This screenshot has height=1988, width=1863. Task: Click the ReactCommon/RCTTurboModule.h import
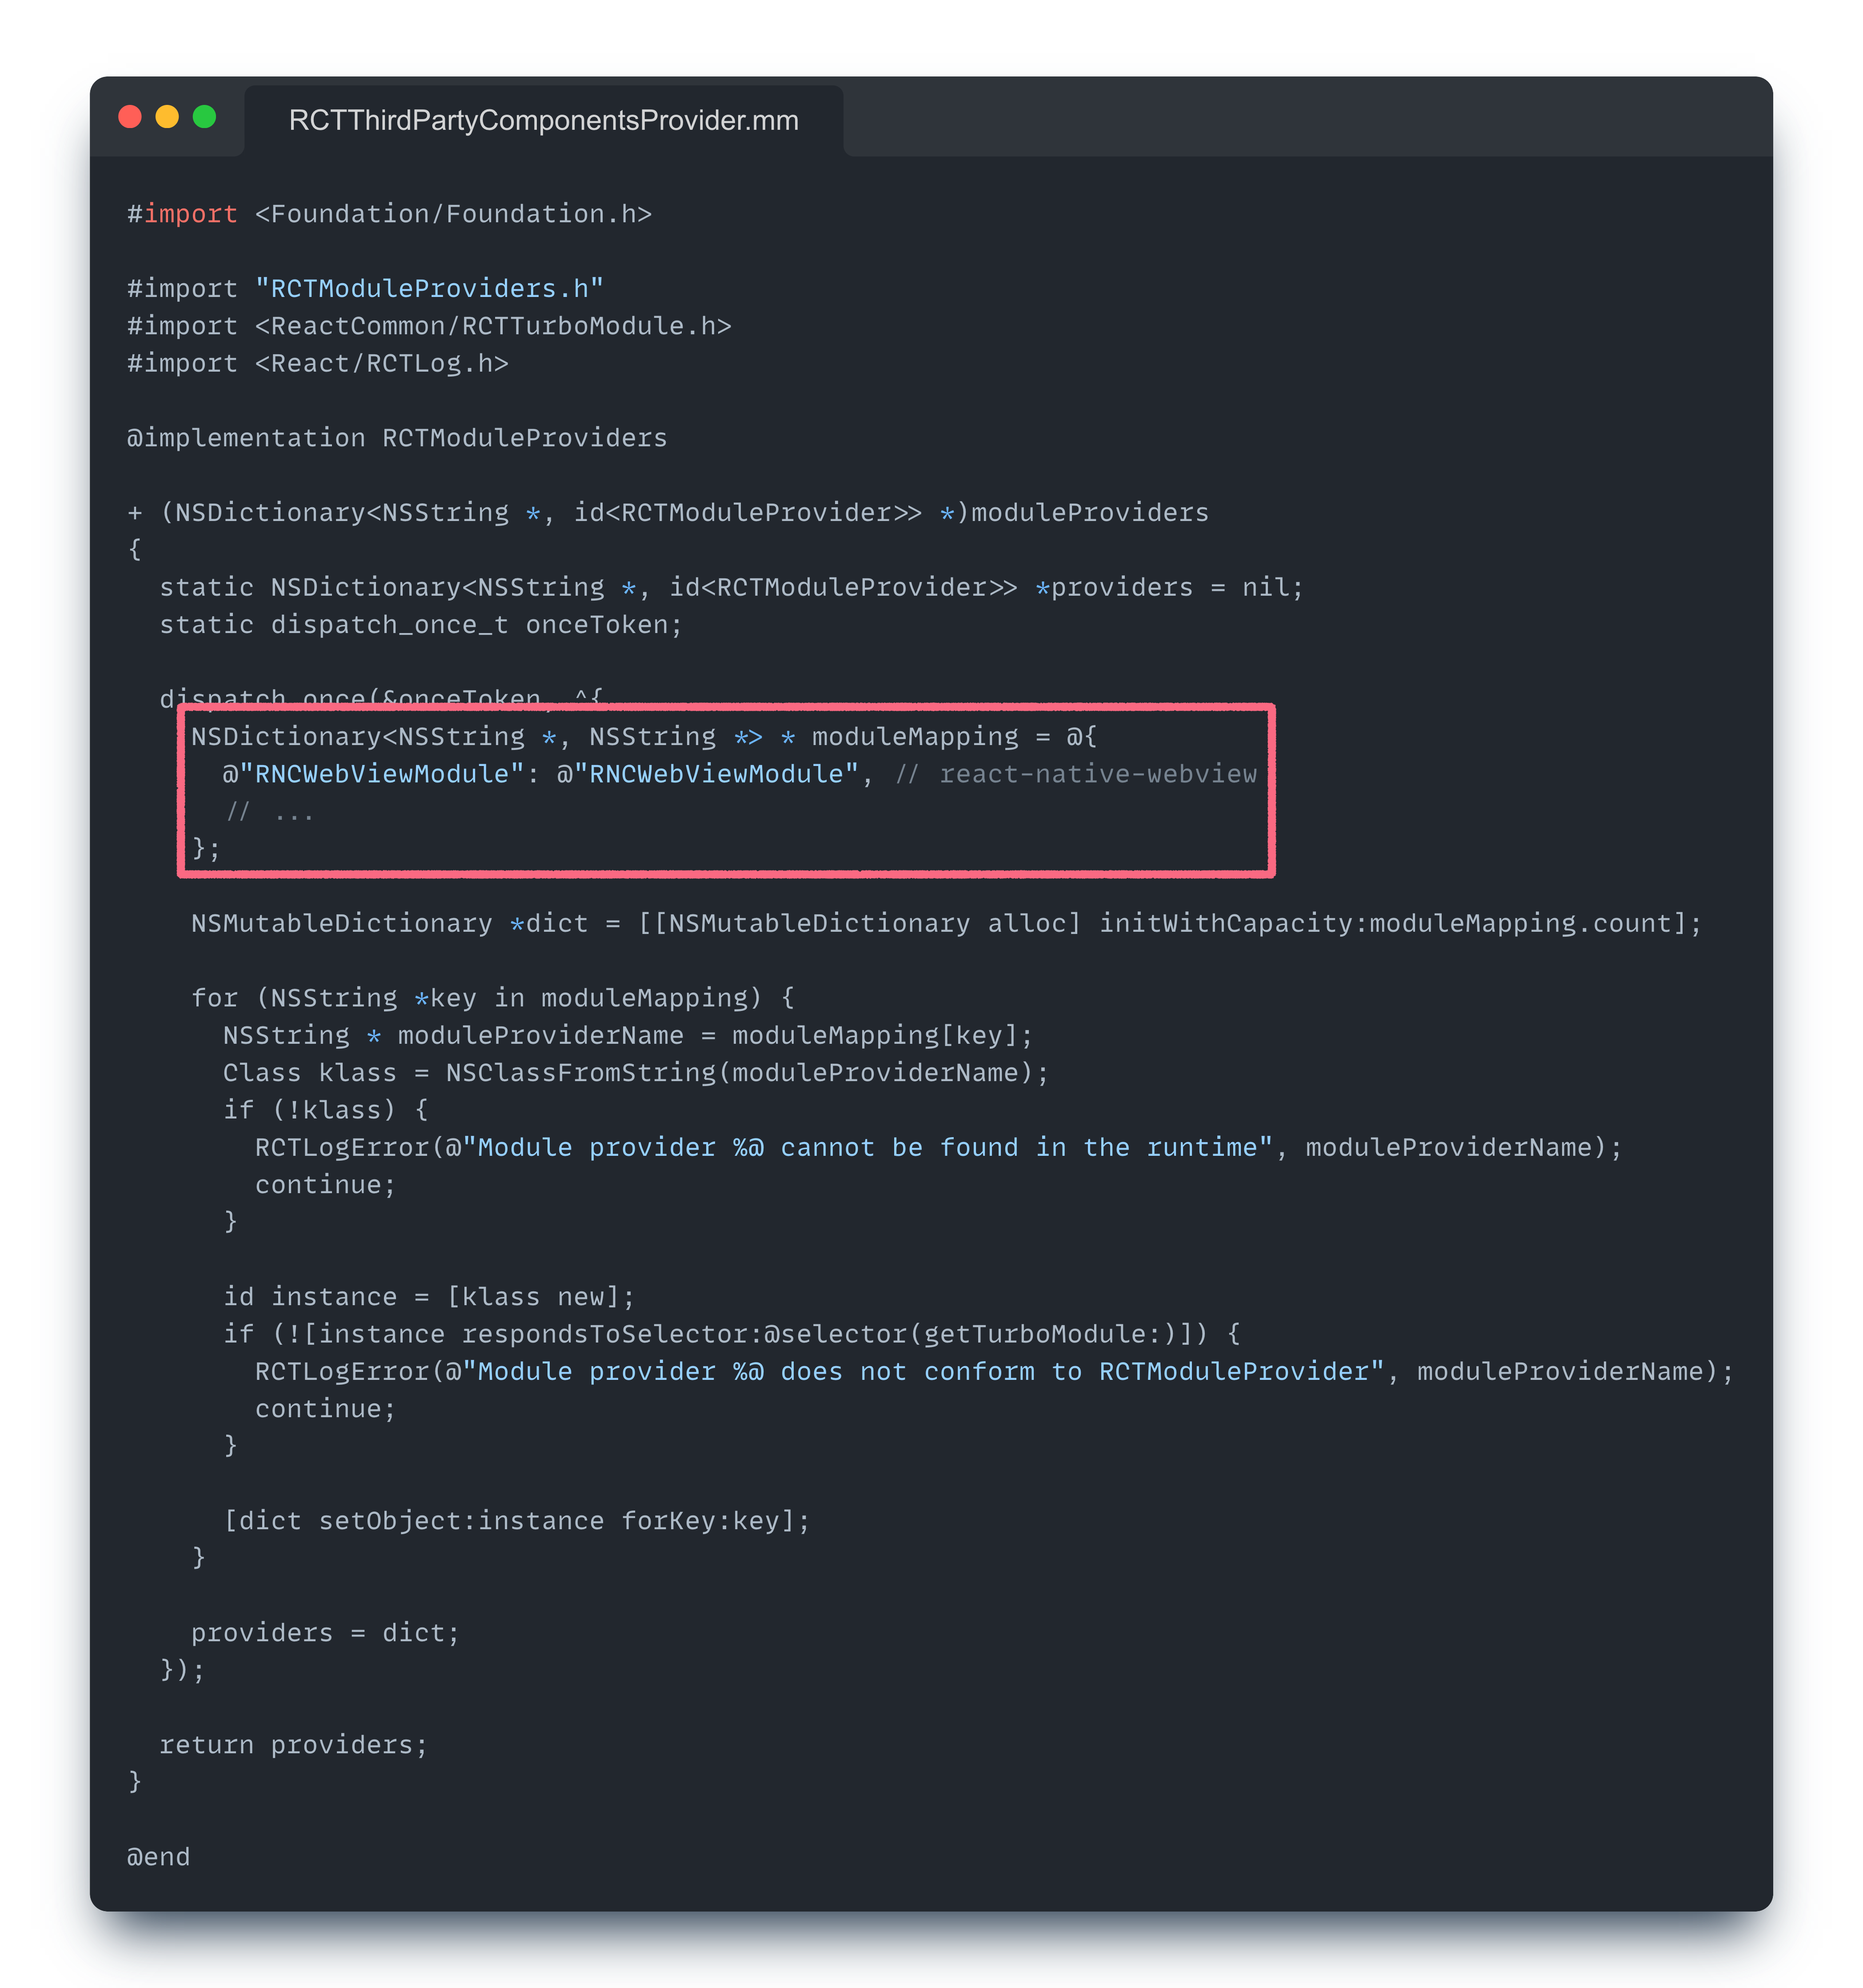tap(493, 326)
